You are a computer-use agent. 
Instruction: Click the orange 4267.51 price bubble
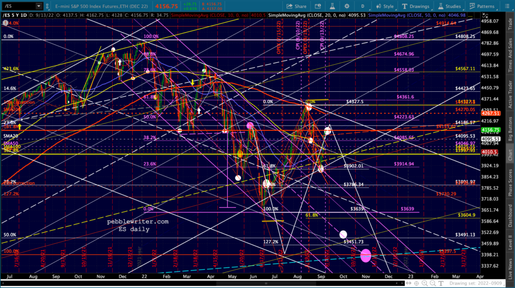pos(491,113)
